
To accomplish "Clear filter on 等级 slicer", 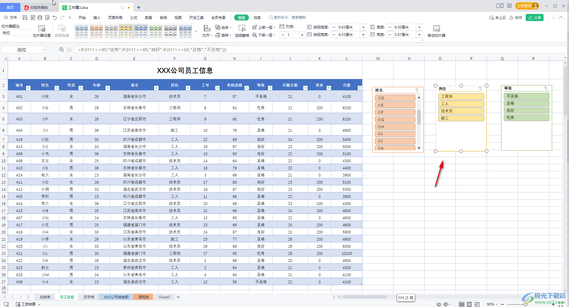I will point(546,88).
